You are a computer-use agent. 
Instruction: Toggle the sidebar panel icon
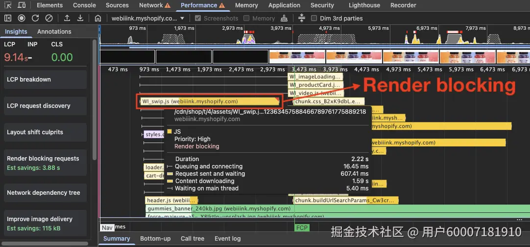point(7,18)
